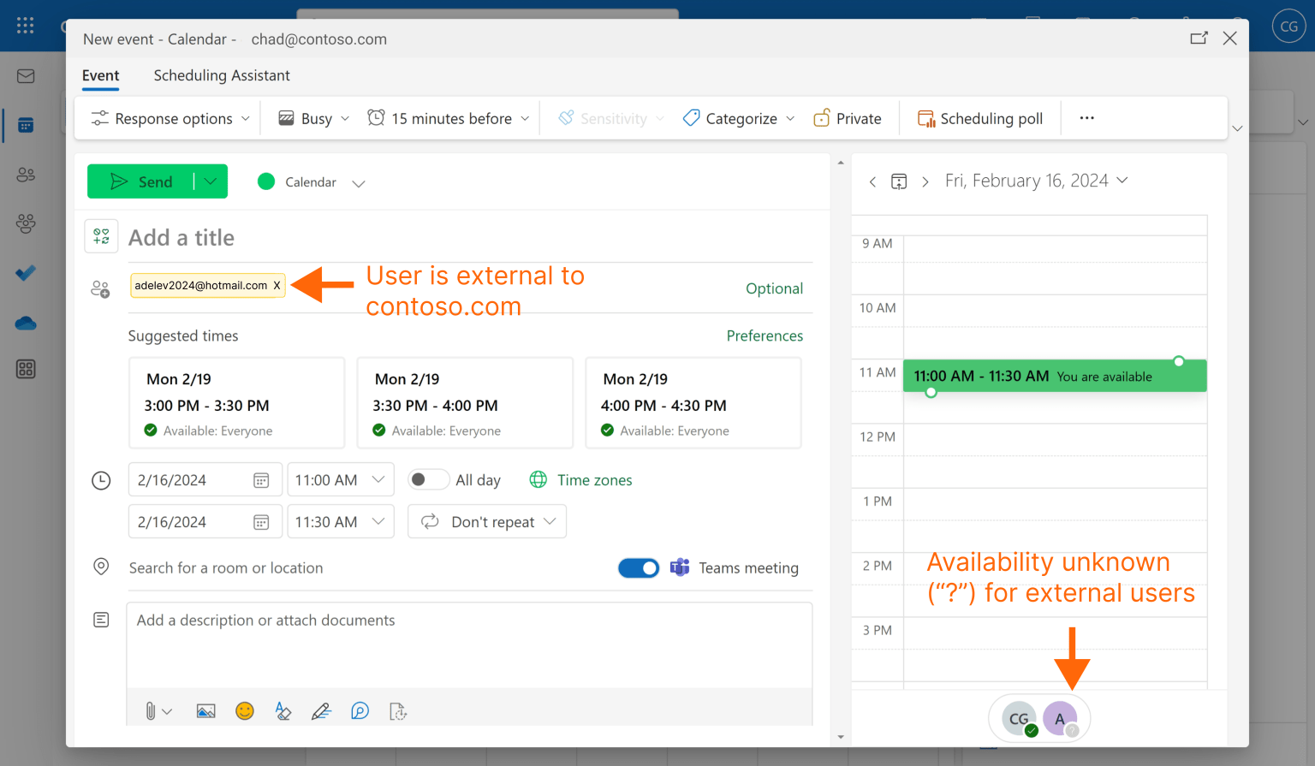Jump to today in calendar pane
Image resolution: width=1315 pixels, height=766 pixels.
point(899,181)
